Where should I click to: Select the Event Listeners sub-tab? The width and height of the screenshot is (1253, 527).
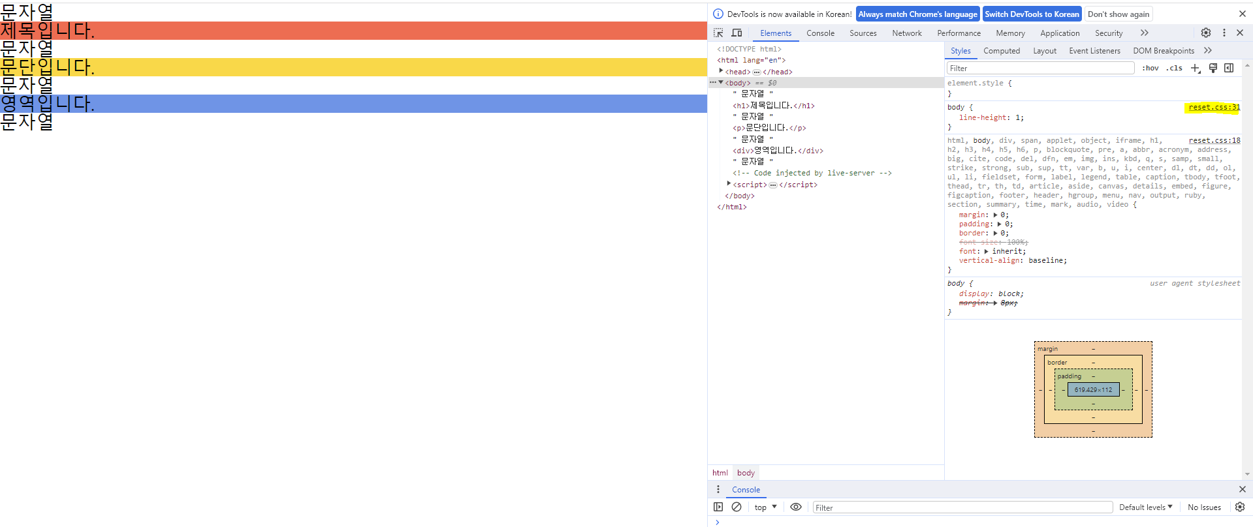pyautogui.click(x=1094, y=50)
